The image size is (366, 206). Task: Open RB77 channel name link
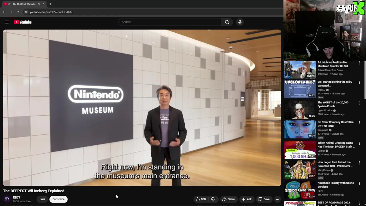(x=17, y=197)
